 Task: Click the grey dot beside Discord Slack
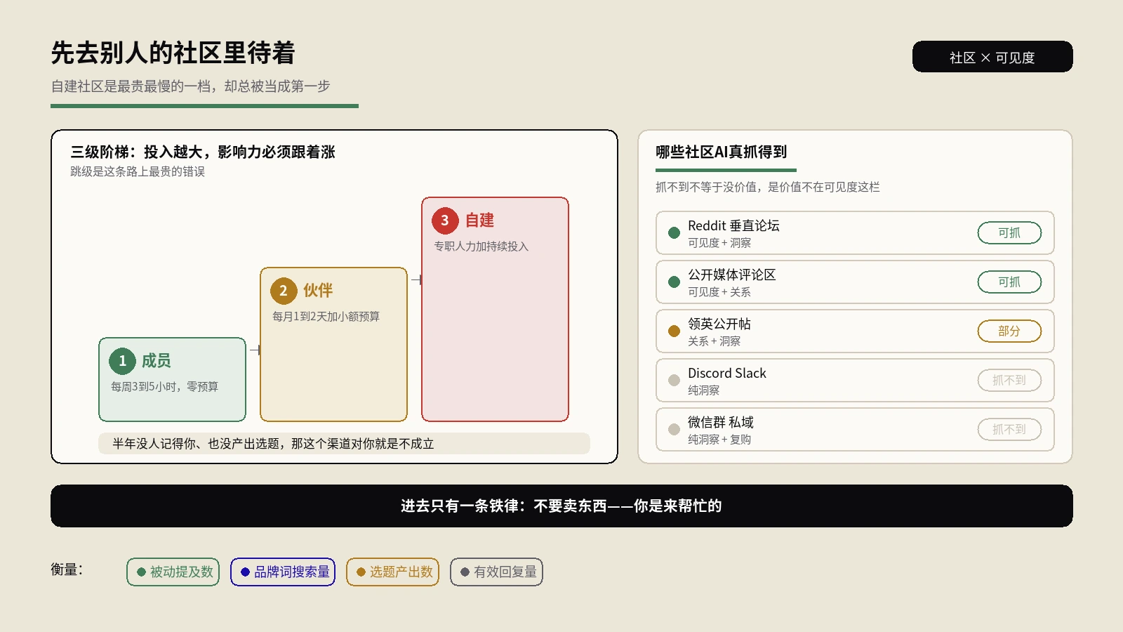(x=674, y=380)
